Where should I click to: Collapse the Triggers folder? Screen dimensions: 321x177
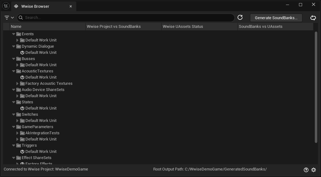click(x=14, y=145)
